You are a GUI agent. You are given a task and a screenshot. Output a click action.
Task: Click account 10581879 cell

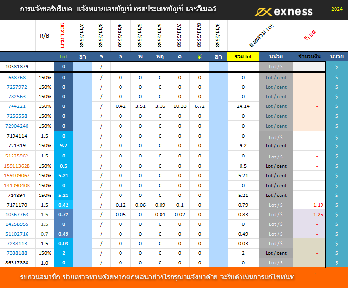coord(17,66)
